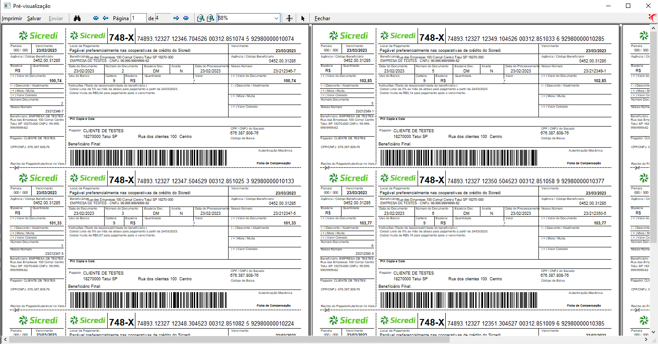Click the current page number field

point(138,18)
